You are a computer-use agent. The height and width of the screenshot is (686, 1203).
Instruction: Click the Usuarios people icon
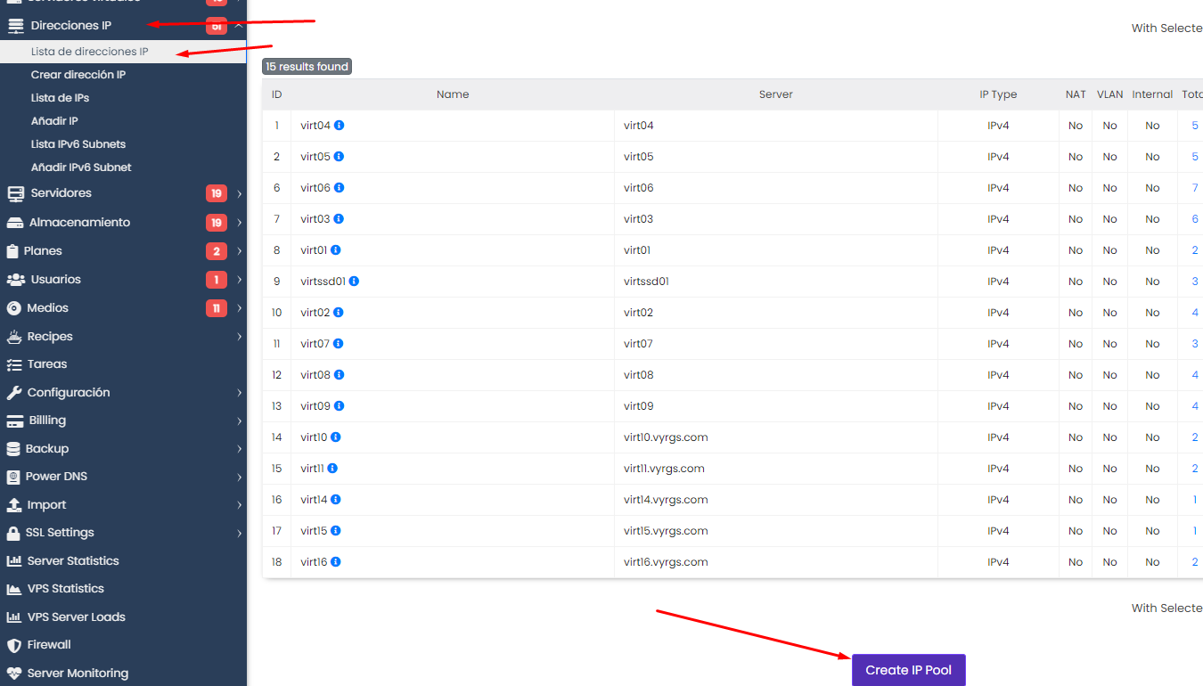15,280
